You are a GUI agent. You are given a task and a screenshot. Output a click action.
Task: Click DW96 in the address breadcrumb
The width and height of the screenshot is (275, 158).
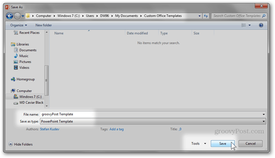(x=104, y=16)
